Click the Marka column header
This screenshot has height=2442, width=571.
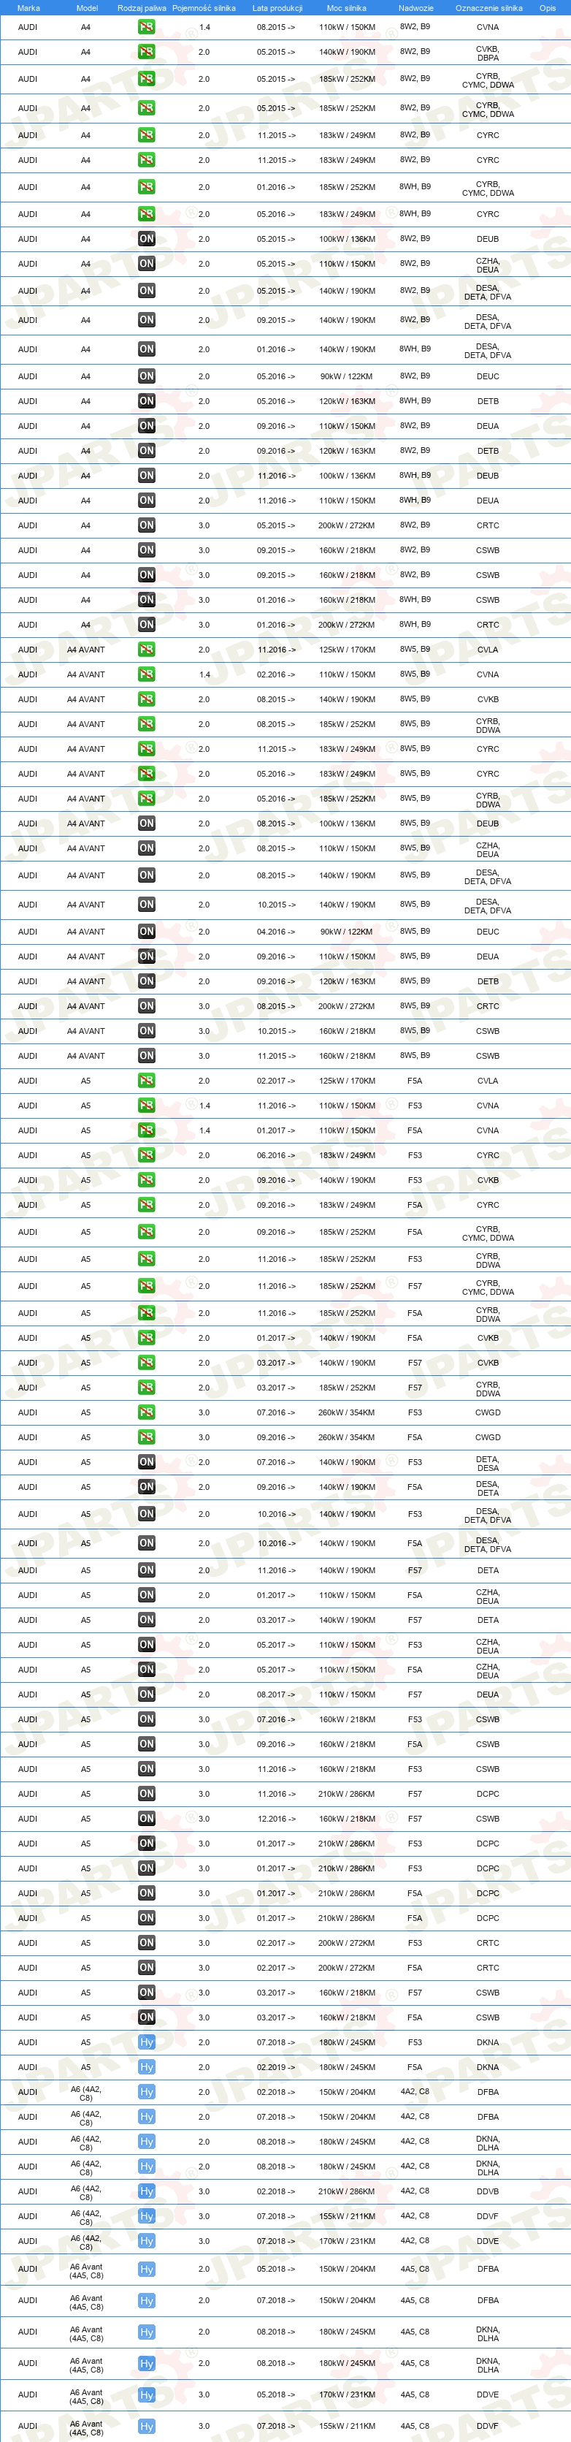coord(28,7)
